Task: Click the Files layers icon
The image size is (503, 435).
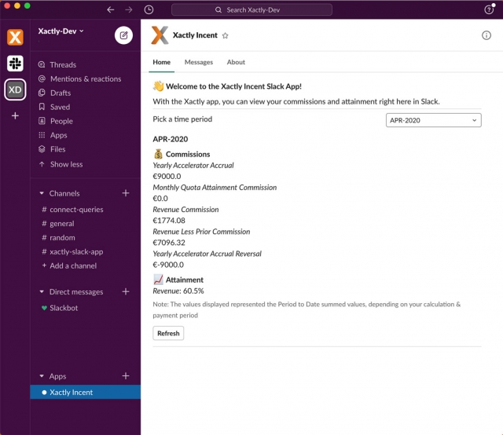Action: (x=42, y=149)
